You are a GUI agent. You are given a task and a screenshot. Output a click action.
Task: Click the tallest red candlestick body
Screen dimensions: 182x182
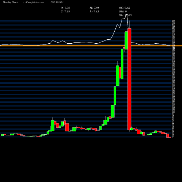click(129, 79)
